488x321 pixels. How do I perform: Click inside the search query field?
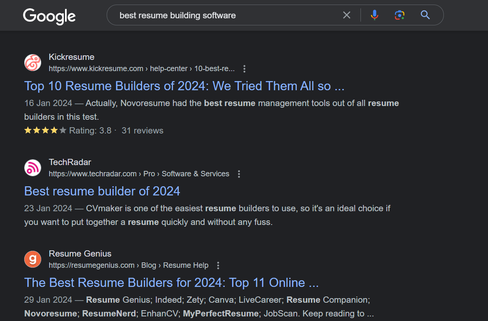225,15
